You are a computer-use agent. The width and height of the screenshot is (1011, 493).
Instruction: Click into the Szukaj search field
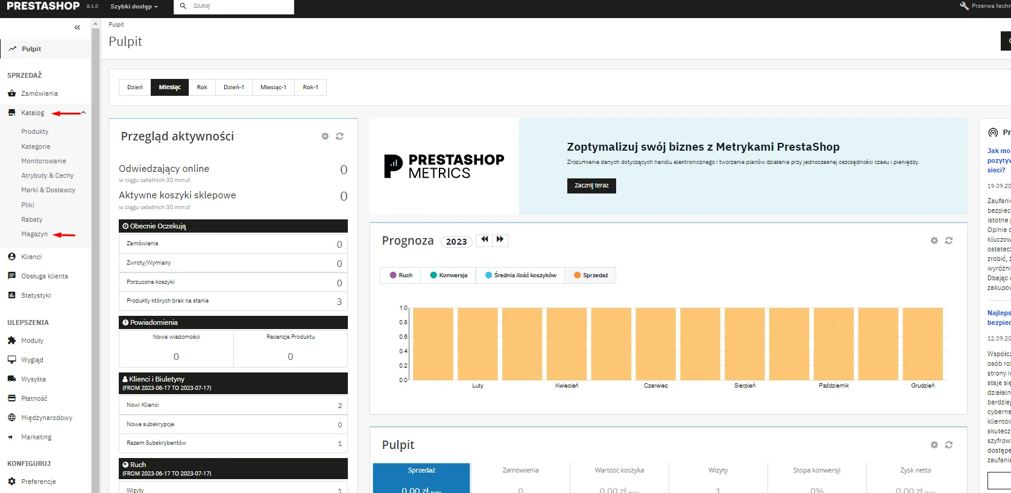point(240,6)
